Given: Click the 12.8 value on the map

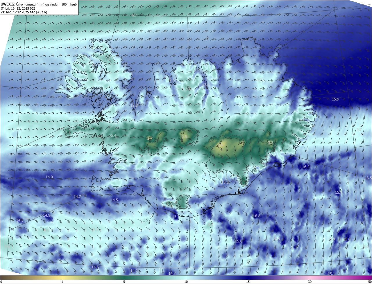Looking at the screenshot, I should tap(134, 105).
